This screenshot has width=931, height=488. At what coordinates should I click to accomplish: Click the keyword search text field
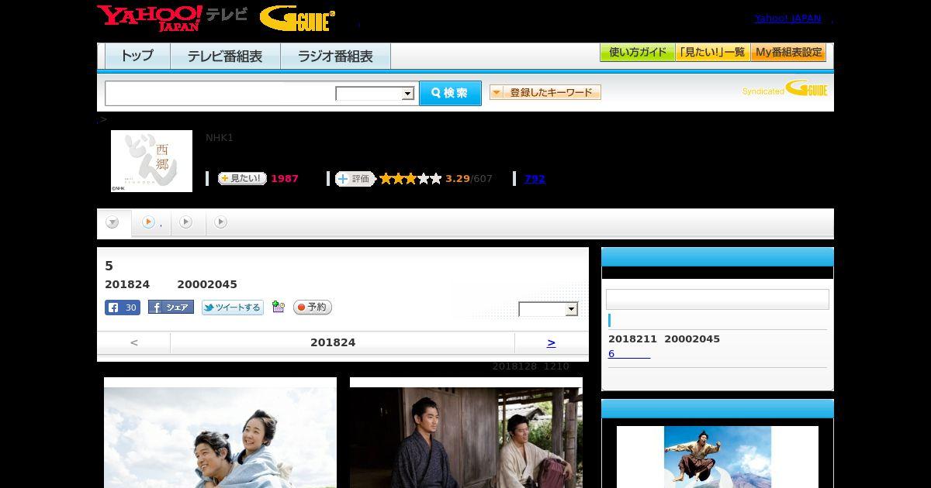click(220, 93)
